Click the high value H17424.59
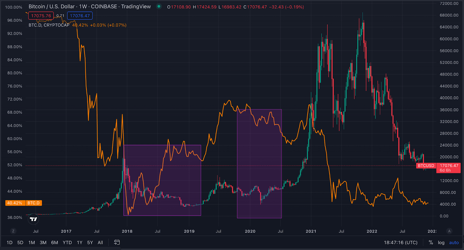The width and height of the screenshot is (464, 250). (x=205, y=7)
